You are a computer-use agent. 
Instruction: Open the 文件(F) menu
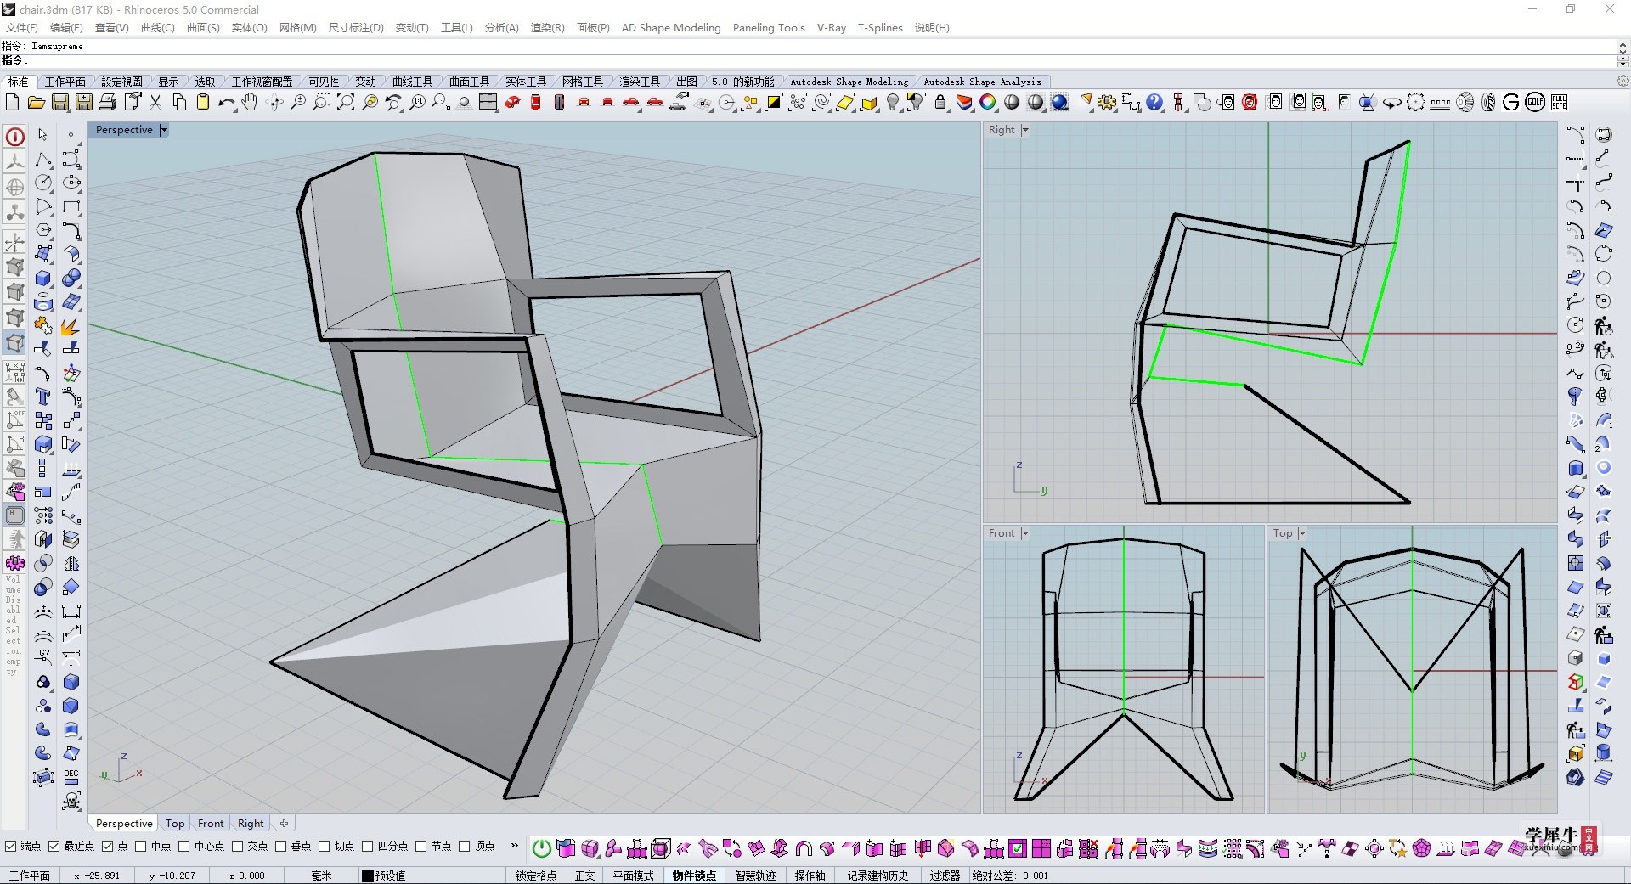[22, 28]
